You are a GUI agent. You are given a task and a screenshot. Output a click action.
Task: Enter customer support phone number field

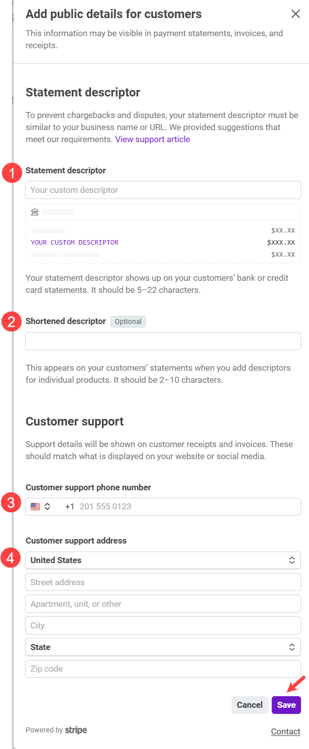coord(186,506)
